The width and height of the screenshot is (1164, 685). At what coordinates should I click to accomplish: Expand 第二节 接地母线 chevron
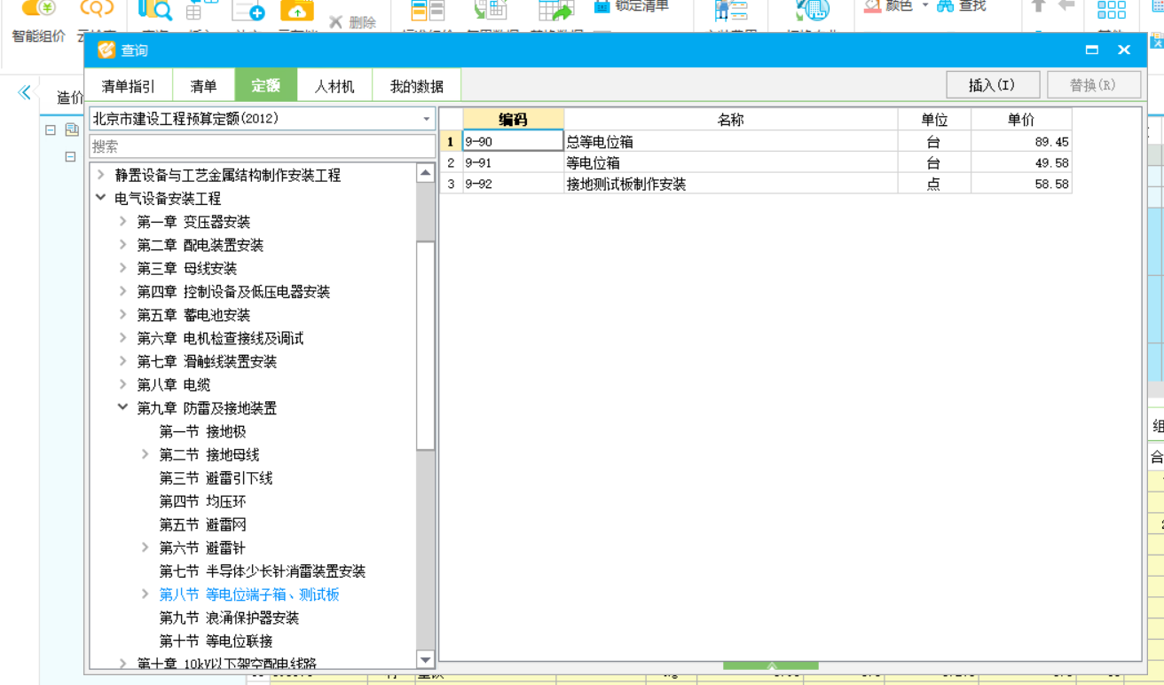point(145,454)
